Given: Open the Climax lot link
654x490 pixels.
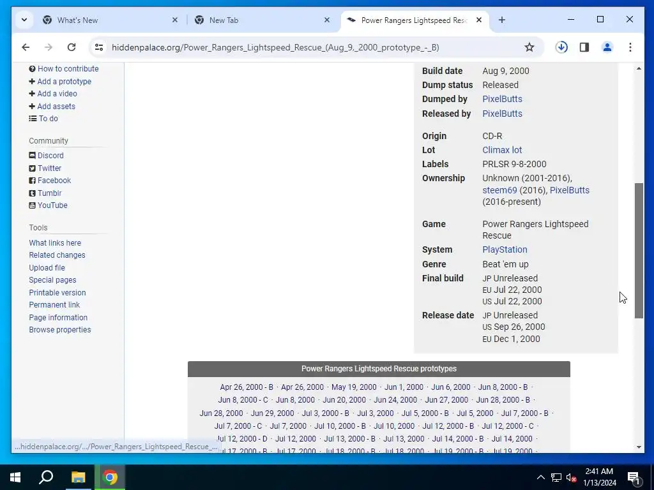Looking at the screenshot, I should pos(502,150).
